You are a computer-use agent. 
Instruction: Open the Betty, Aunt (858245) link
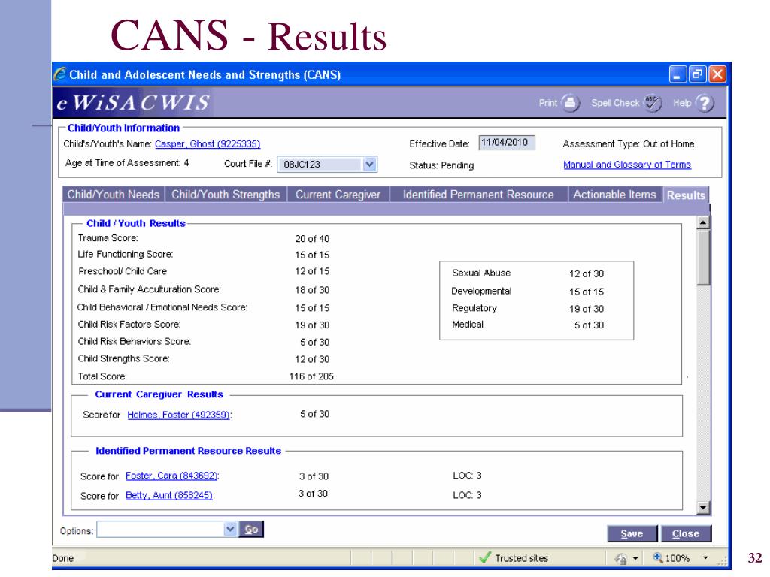pos(169,495)
